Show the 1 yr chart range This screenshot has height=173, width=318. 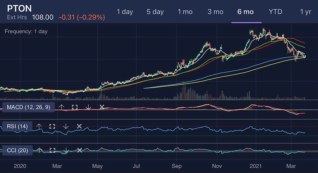coord(305,12)
